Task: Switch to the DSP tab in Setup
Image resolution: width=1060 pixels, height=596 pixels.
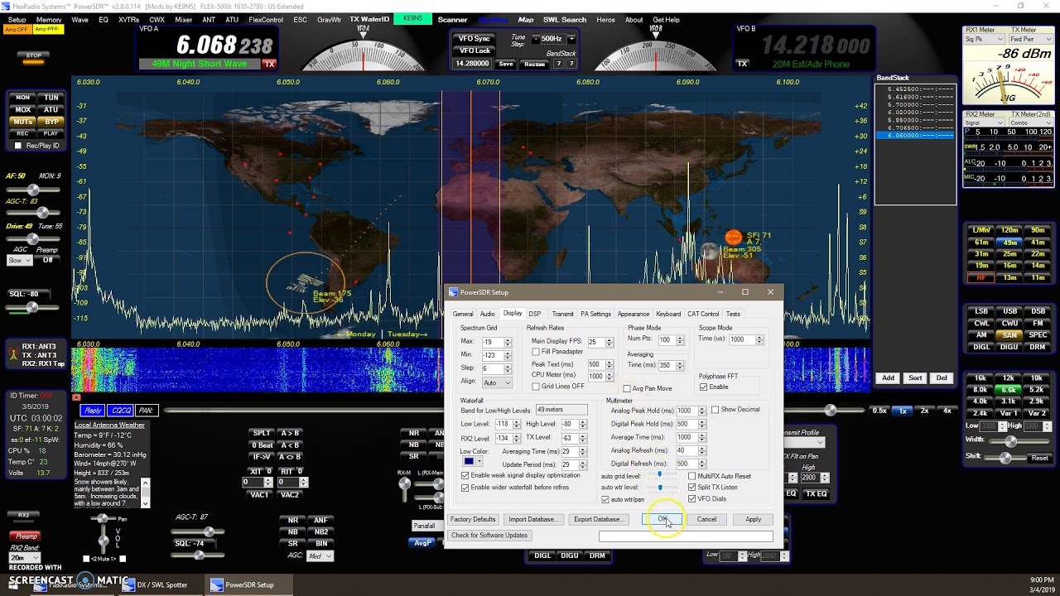Action: (x=535, y=314)
